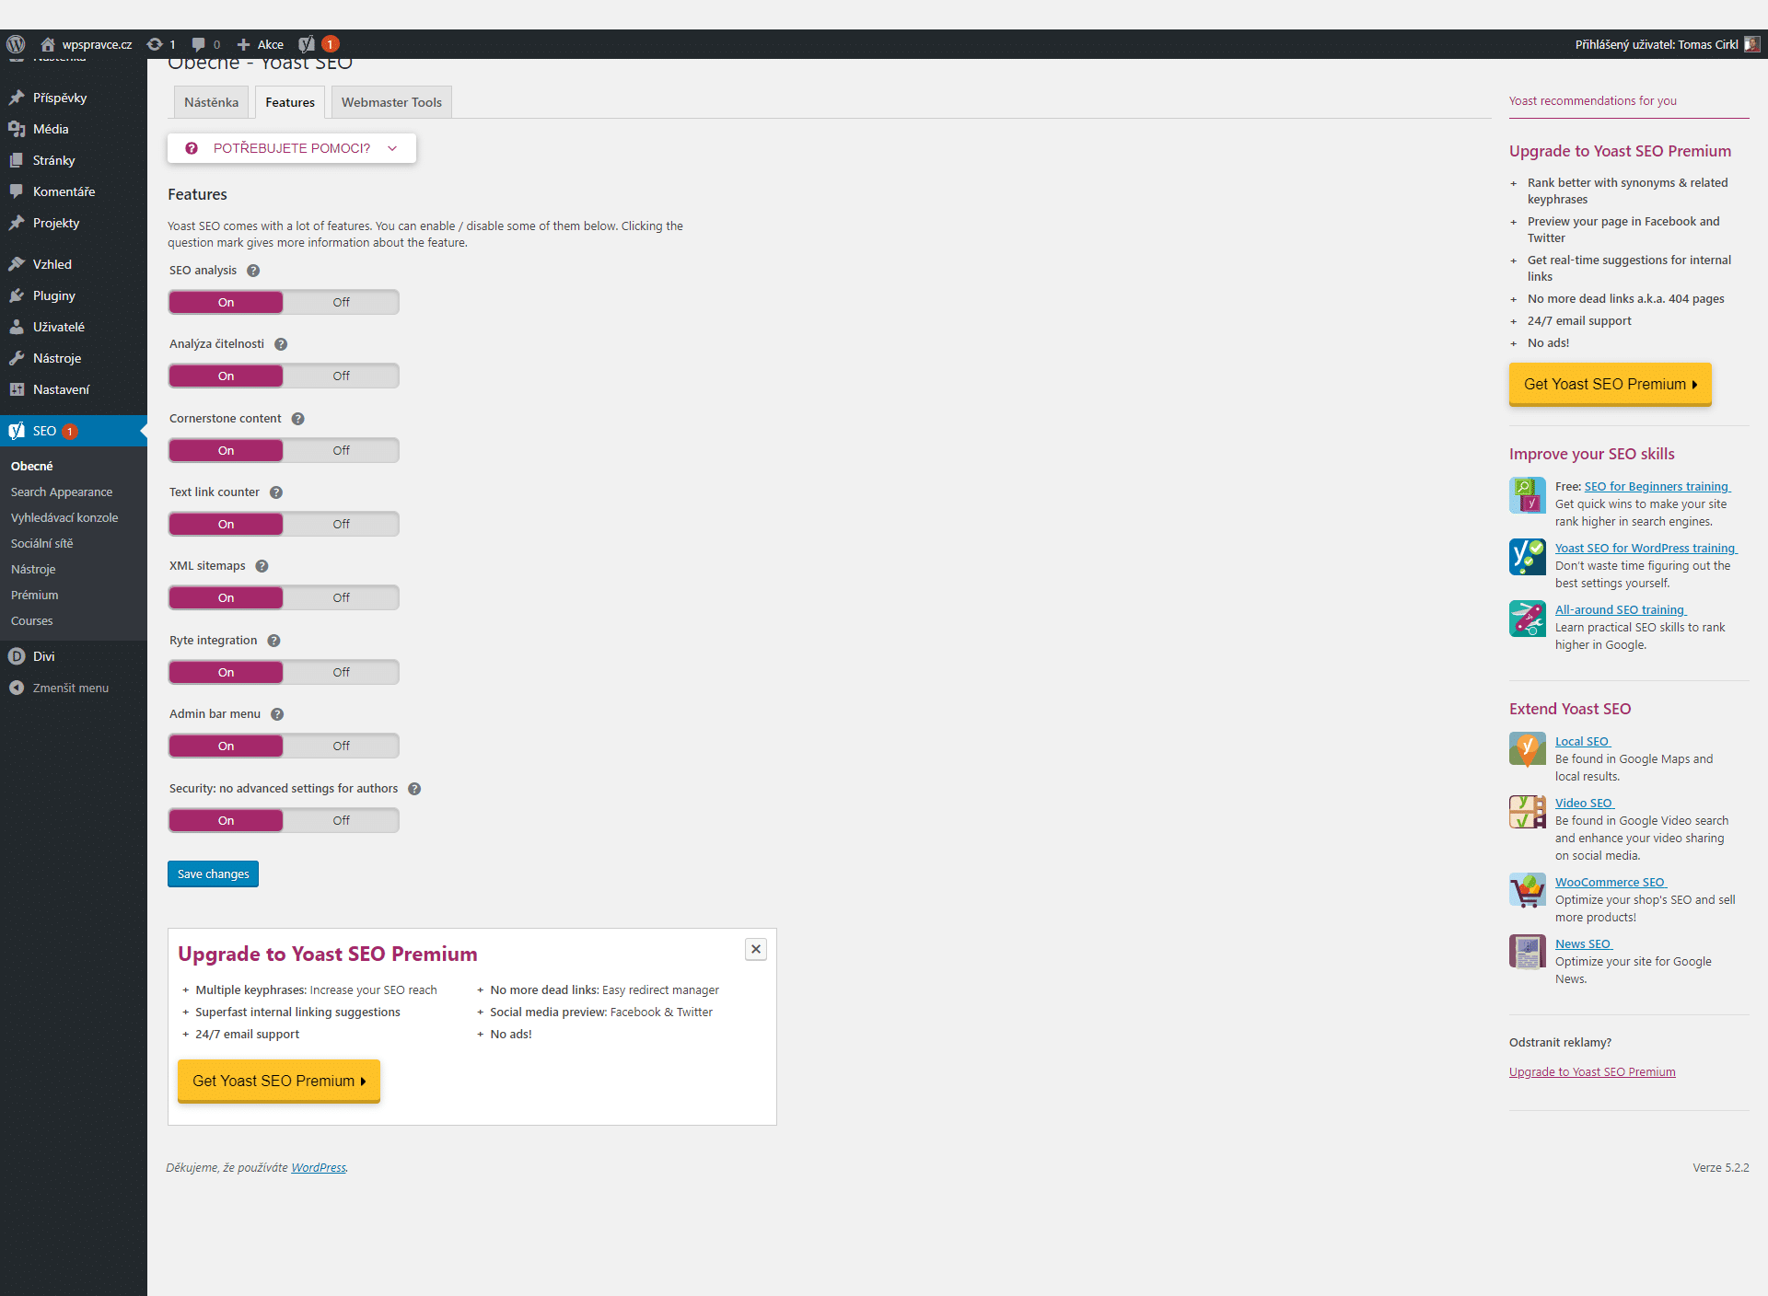This screenshot has width=1768, height=1296.
Task: Close the Upgrade to Premium banner
Action: coord(756,949)
